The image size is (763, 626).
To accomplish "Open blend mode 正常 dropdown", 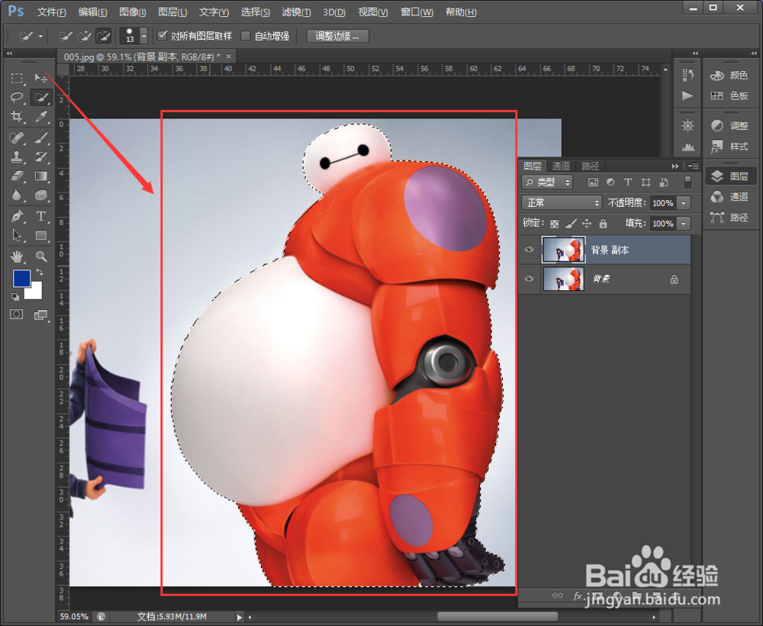I will click(x=562, y=202).
